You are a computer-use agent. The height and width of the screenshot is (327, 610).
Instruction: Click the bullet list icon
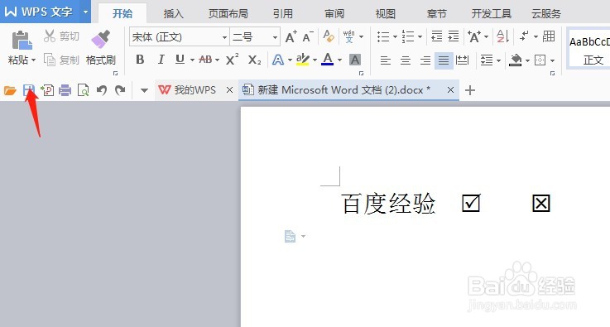click(x=383, y=36)
